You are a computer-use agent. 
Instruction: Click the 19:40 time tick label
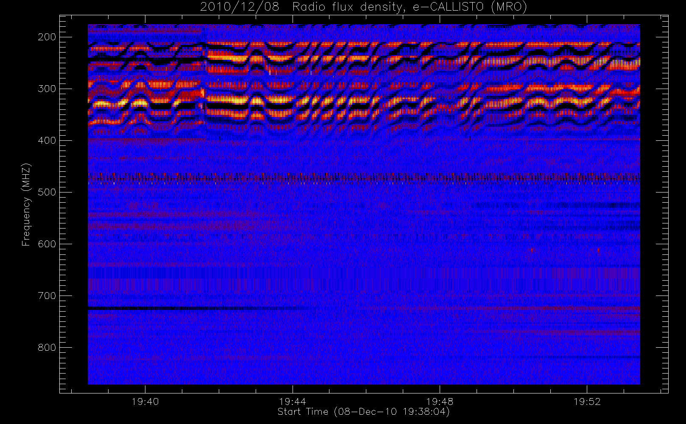tap(145, 402)
